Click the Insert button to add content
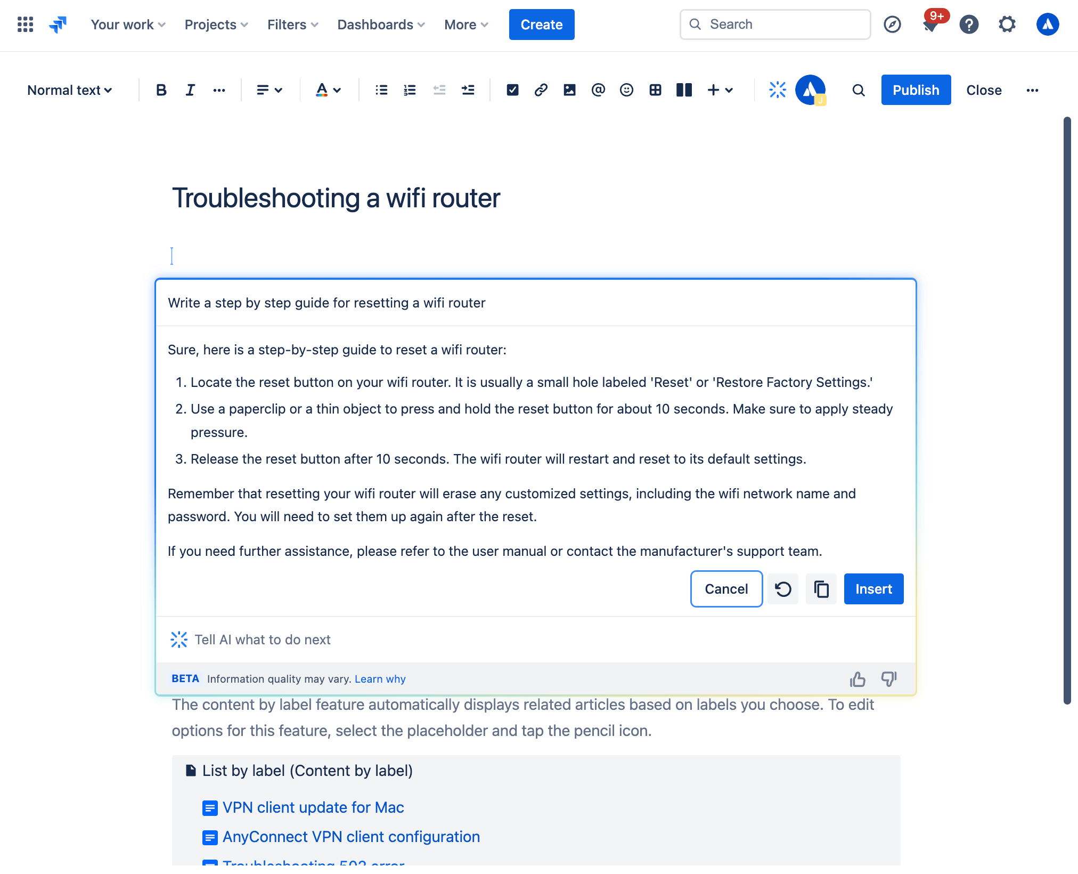The image size is (1078, 874). click(873, 588)
